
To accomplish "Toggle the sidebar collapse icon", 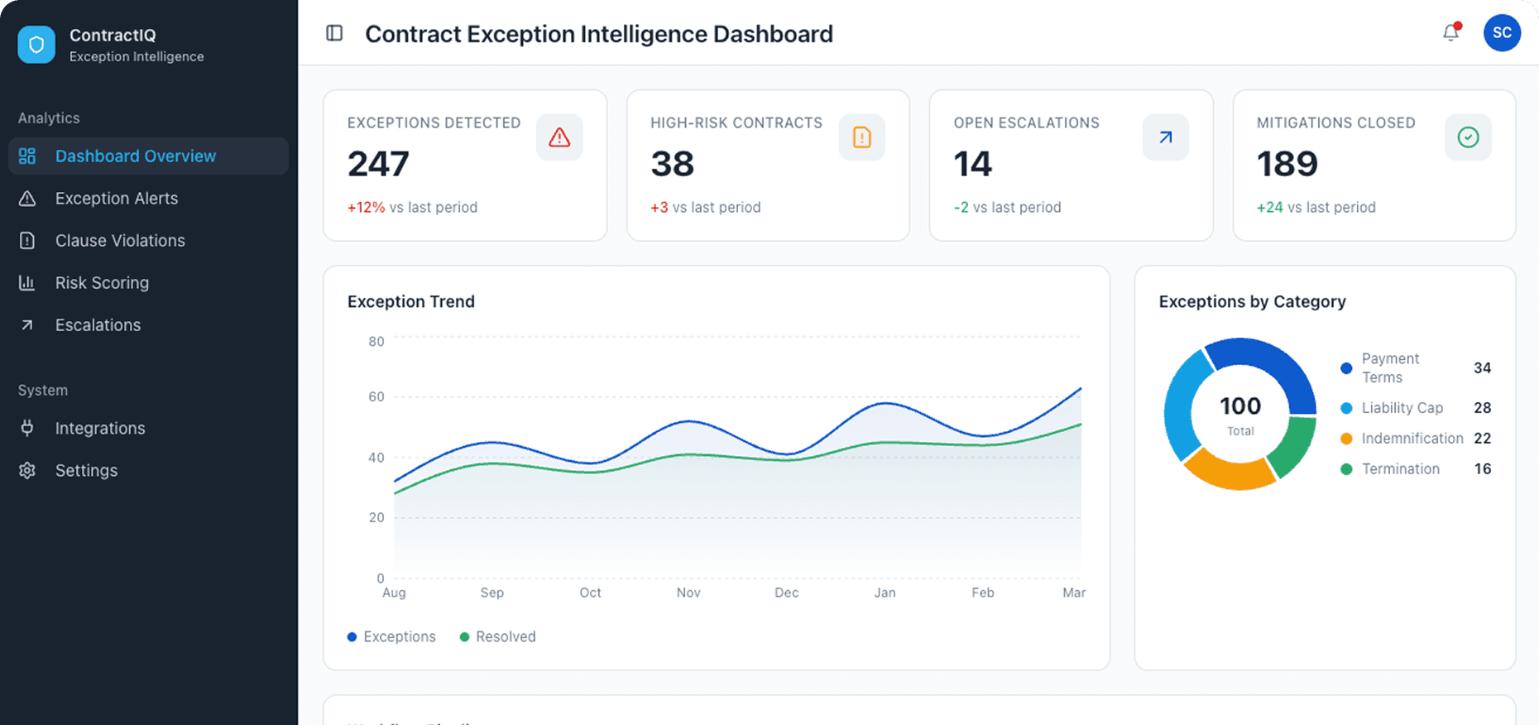I will (334, 33).
